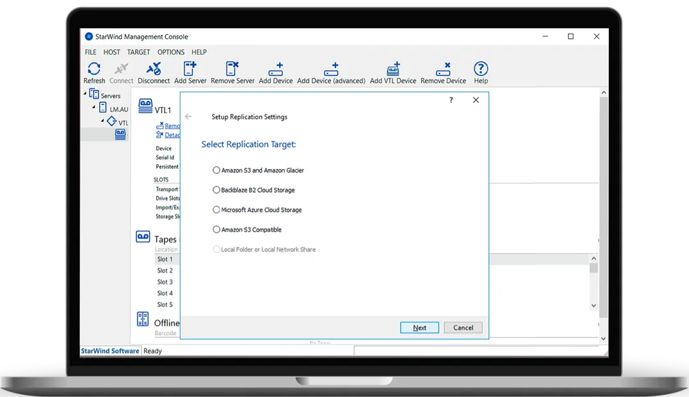Select Local Folder or Local Network Share
The width and height of the screenshot is (689, 397).
click(x=216, y=249)
